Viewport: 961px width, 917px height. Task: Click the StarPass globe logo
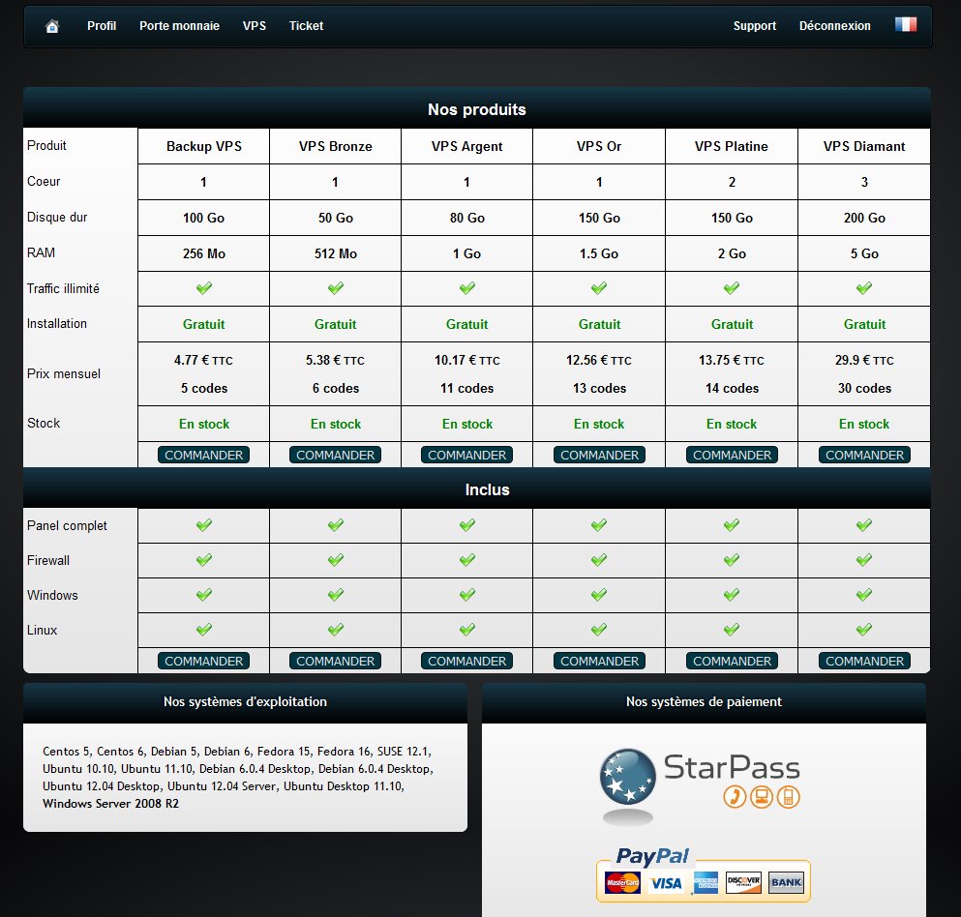pos(627,778)
